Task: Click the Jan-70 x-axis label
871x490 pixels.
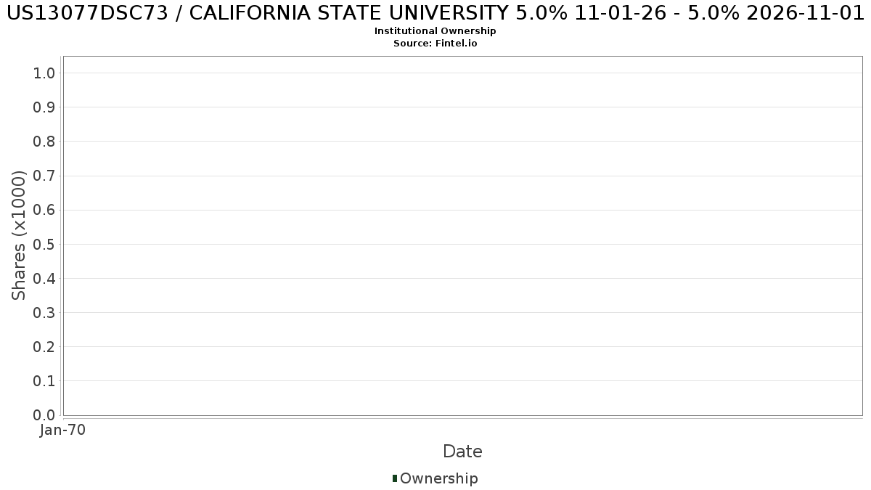Action: click(x=63, y=430)
